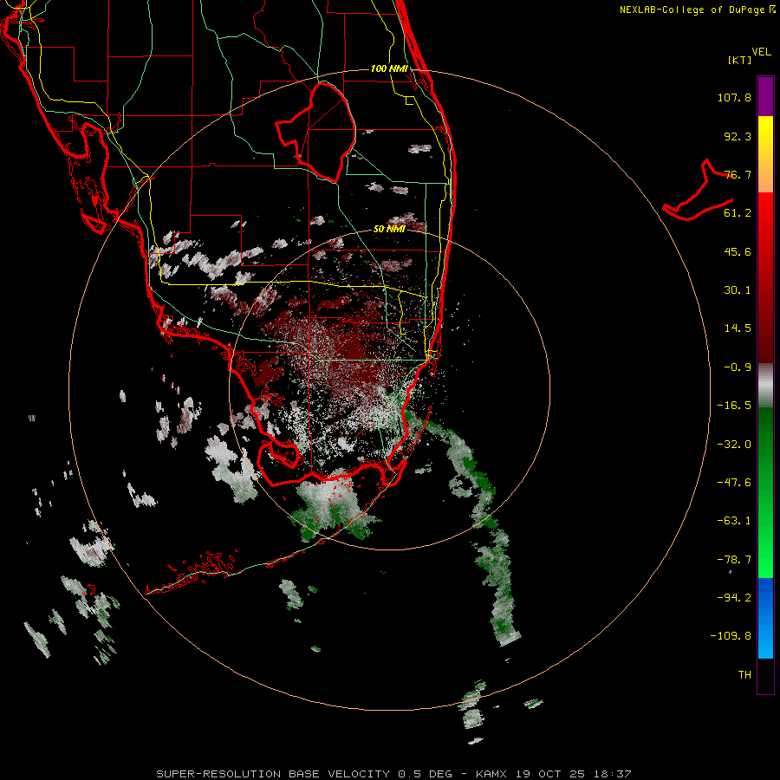The image size is (780, 780).
Task: Click the -78.7 scale value
Action: pos(734,560)
